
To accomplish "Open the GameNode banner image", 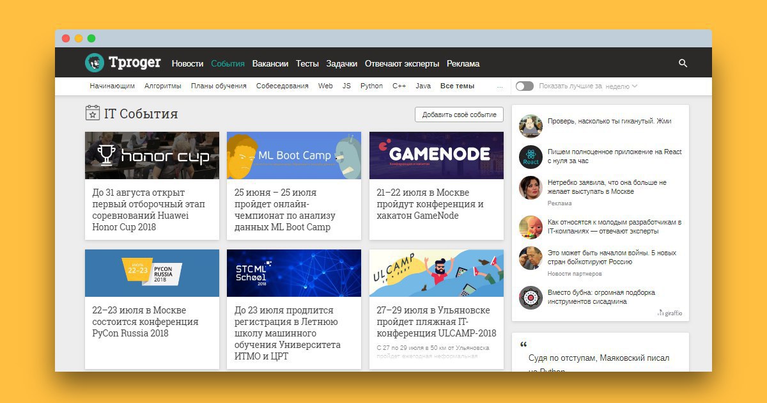I will tap(437, 155).
